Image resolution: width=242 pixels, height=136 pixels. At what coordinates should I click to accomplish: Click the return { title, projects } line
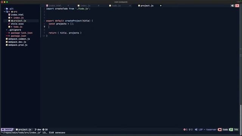click(65, 33)
